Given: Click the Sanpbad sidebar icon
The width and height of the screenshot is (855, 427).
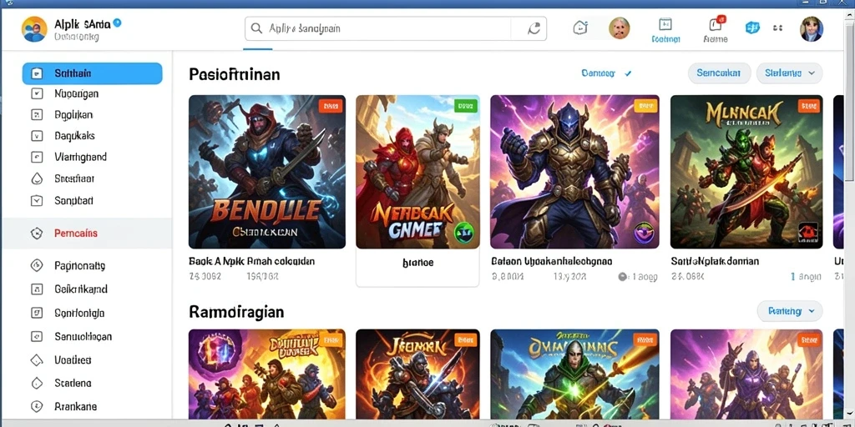Looking at the screenshot, I should click(37, 200).
